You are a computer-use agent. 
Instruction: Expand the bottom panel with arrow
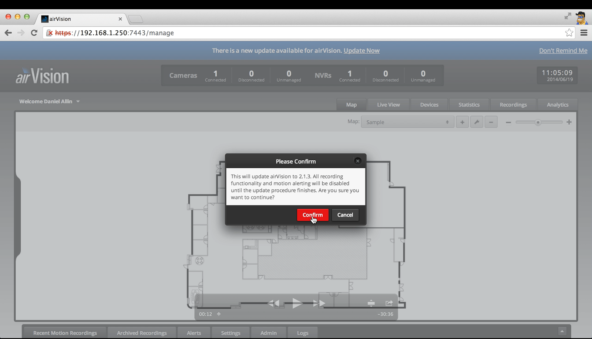click(562, 331)
